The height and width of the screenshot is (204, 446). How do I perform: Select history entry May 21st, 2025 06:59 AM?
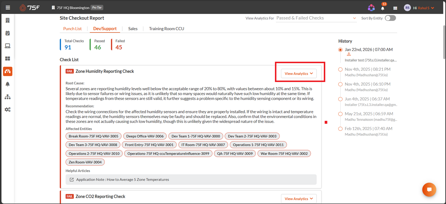pyautogui.click(x=369, y=114)
